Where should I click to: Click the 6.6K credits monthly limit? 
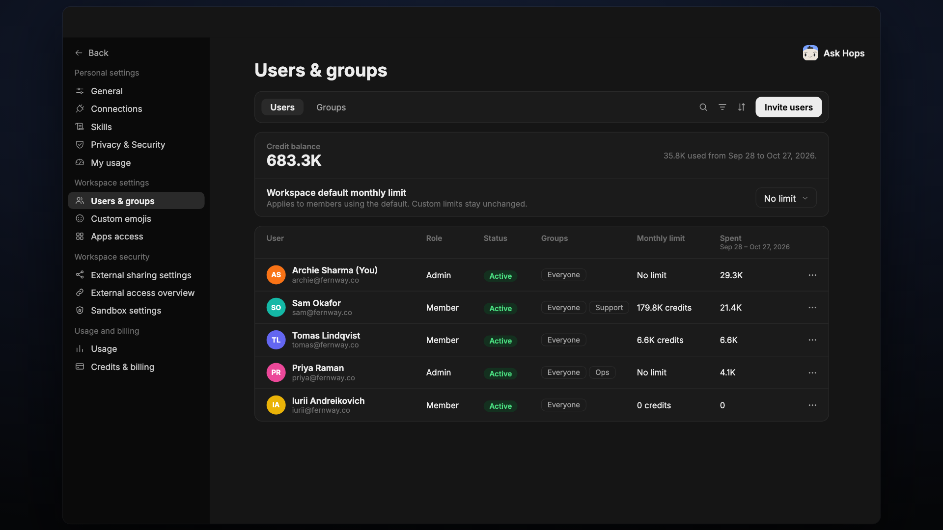click(660, 340)
